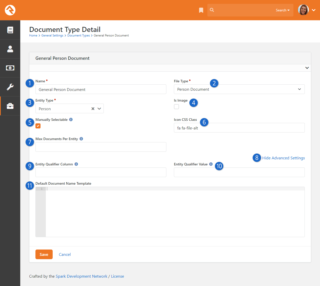The image size is (320, 286).
Task: Open the user avatar photo
Action: click(x=303, y=10)
